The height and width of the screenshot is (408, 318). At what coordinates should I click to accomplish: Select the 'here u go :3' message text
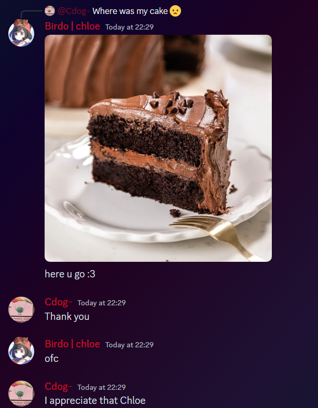tap(70, 274)
